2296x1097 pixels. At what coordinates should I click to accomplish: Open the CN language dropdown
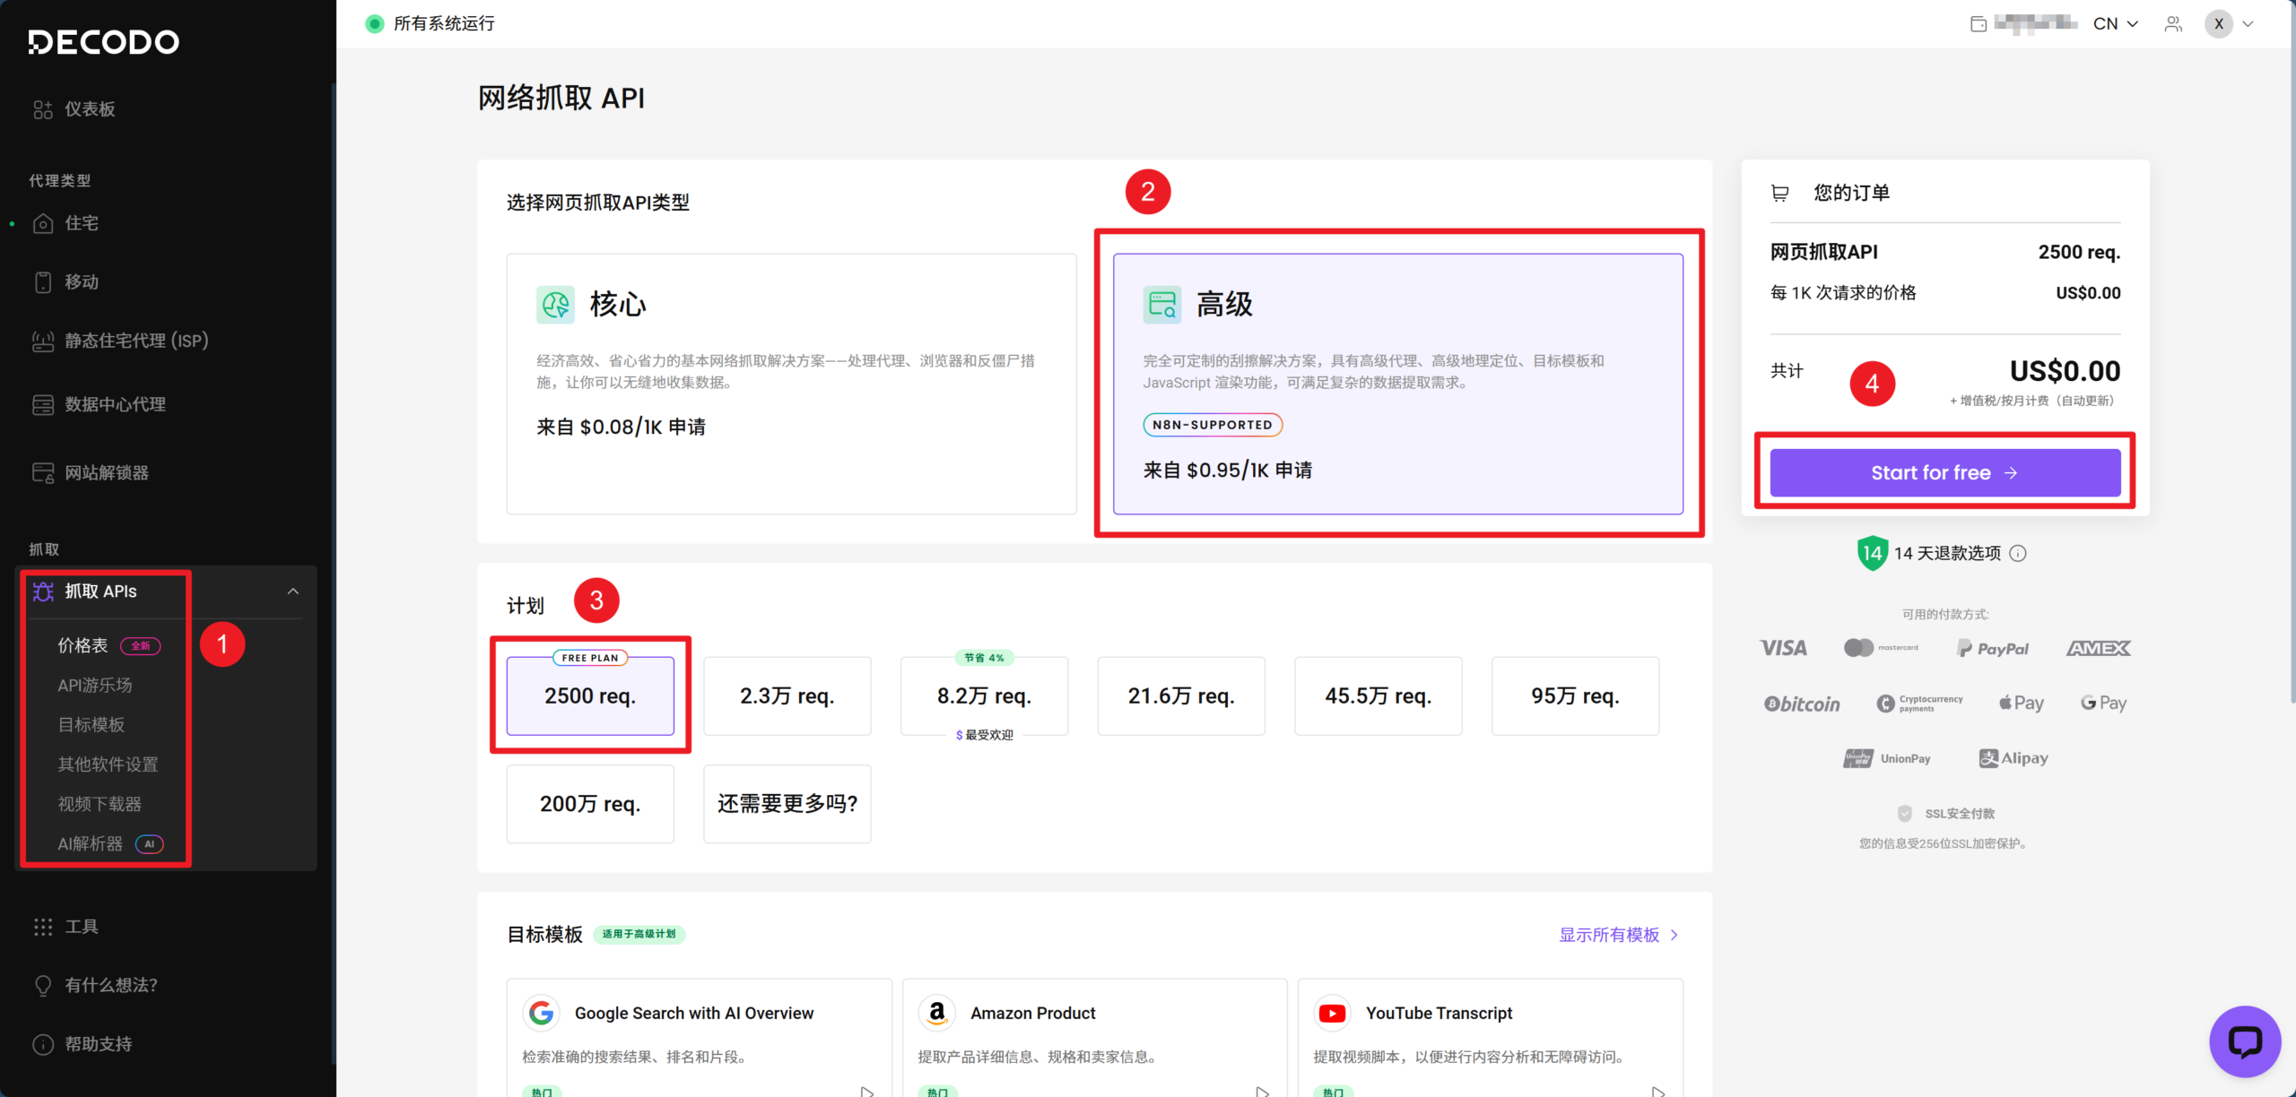tap(2116, 24)
